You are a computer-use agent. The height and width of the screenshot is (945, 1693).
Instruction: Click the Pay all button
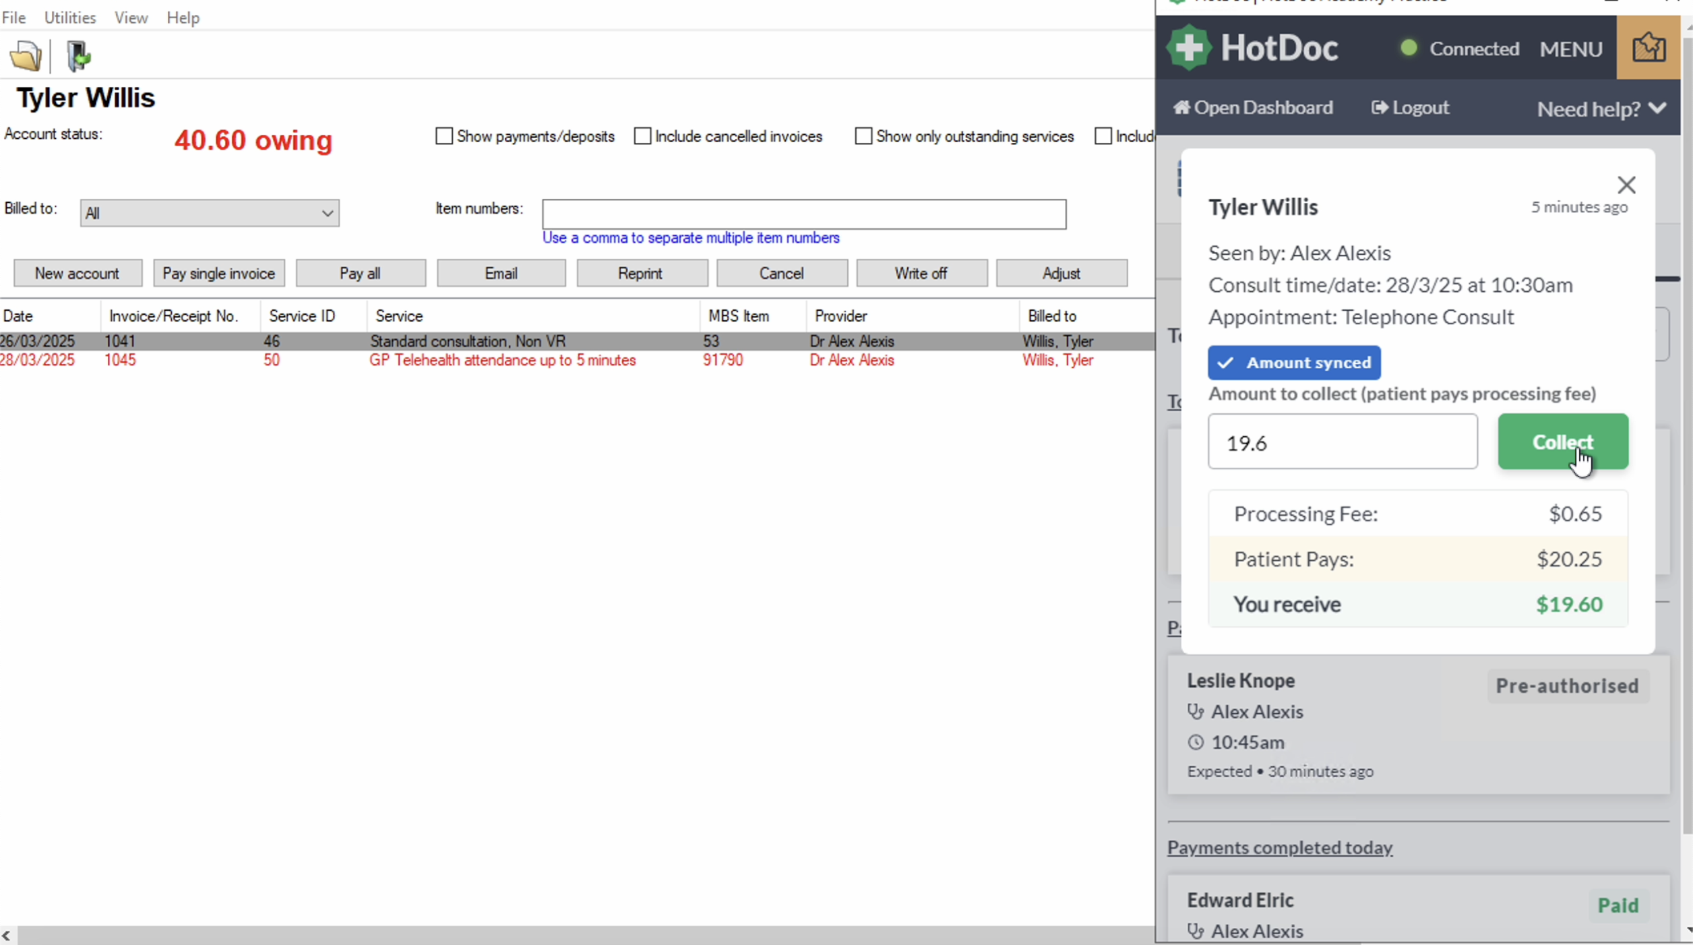point(361,273)
